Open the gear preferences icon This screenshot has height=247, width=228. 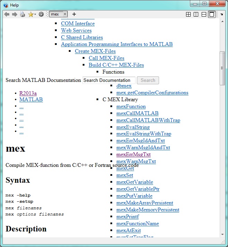(x=41, y=14)
